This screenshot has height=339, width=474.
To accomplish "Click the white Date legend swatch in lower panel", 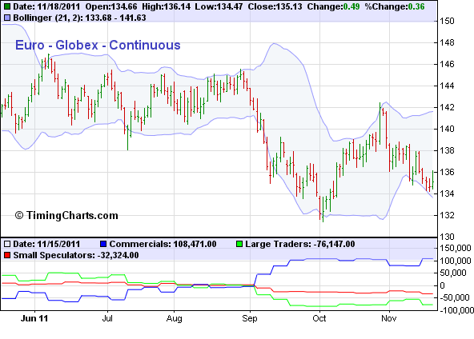I will [6, 244].
